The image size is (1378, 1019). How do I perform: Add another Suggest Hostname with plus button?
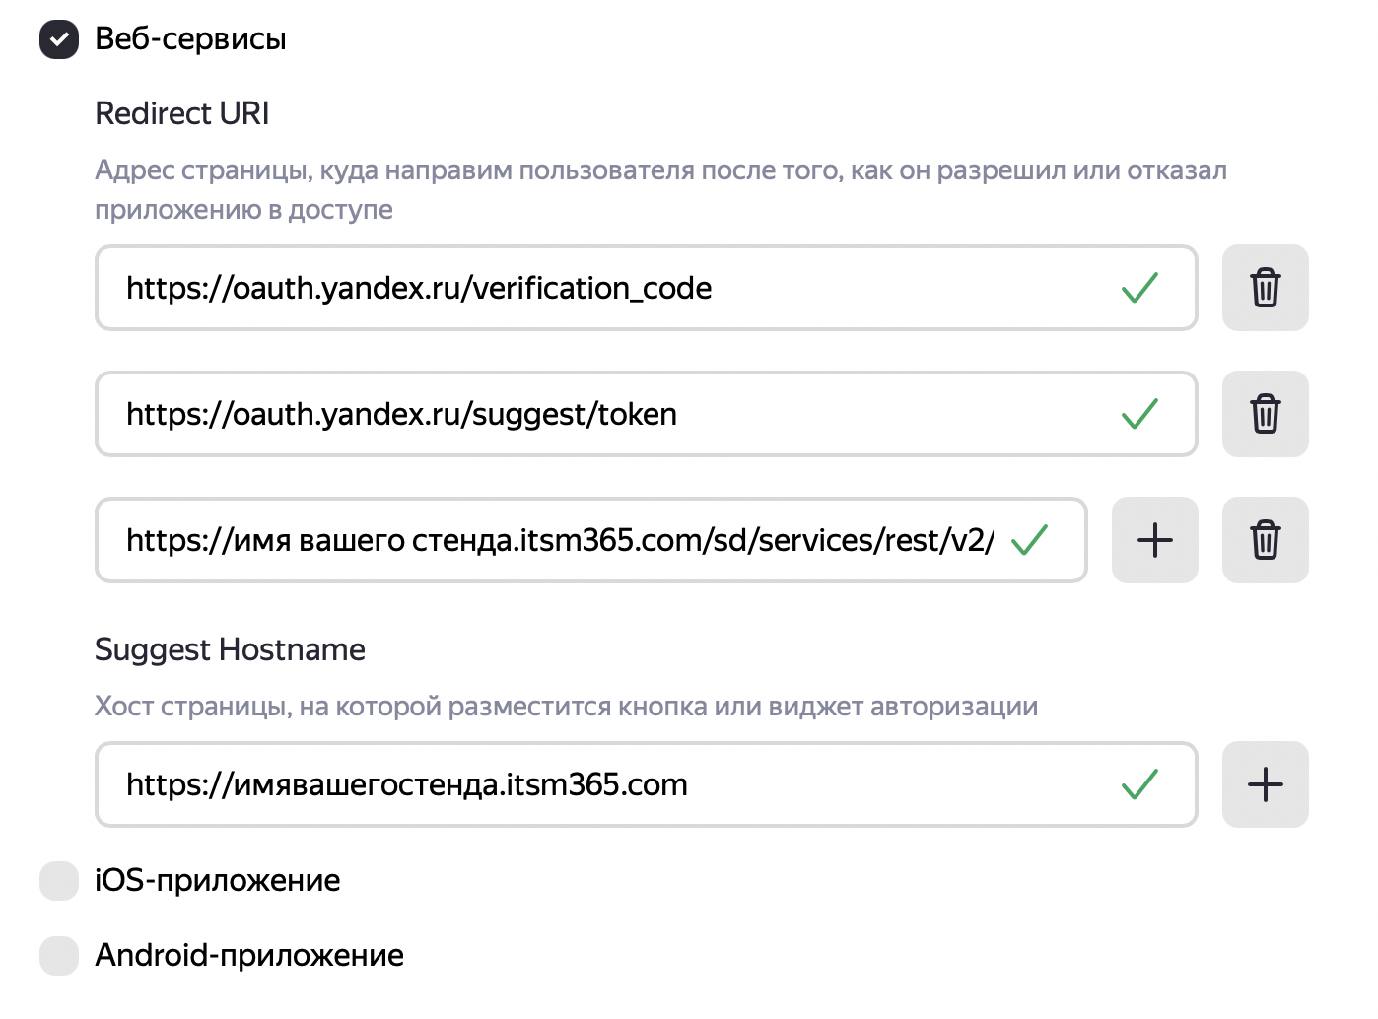pos(1265,784)
